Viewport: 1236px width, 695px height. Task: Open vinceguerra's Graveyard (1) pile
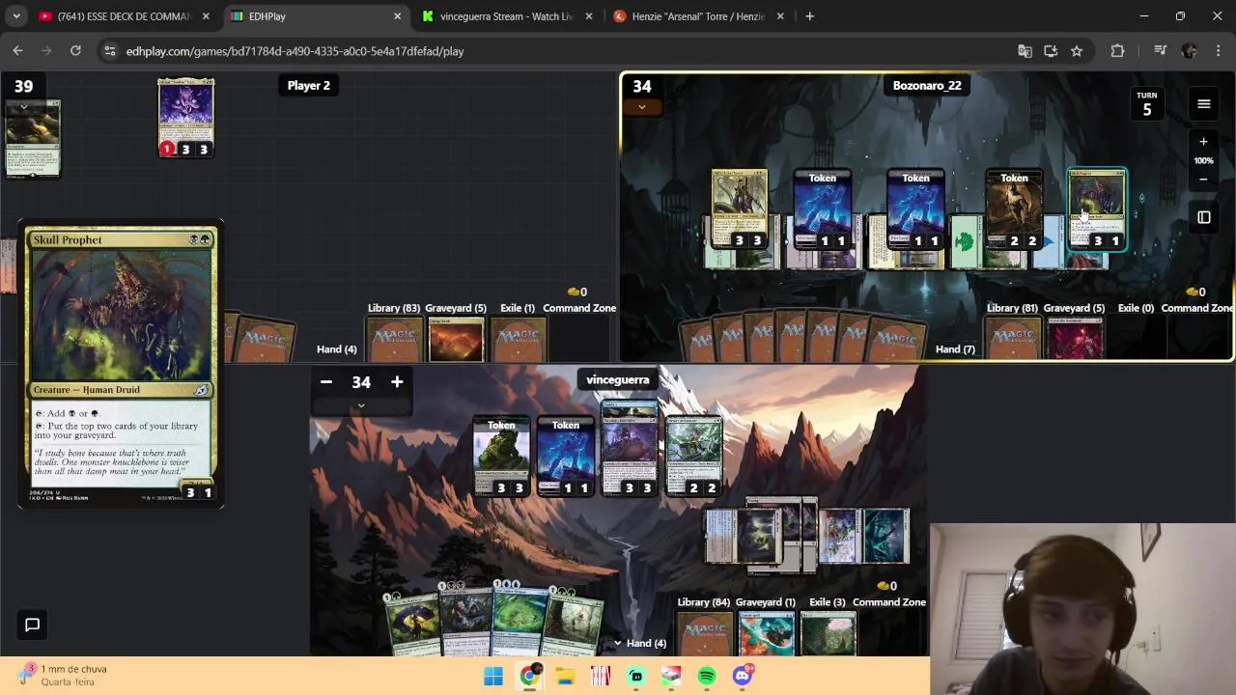tap(766, 632)
